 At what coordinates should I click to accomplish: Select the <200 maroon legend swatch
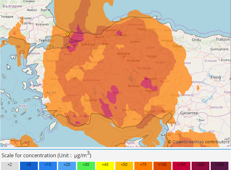point(200,166)
